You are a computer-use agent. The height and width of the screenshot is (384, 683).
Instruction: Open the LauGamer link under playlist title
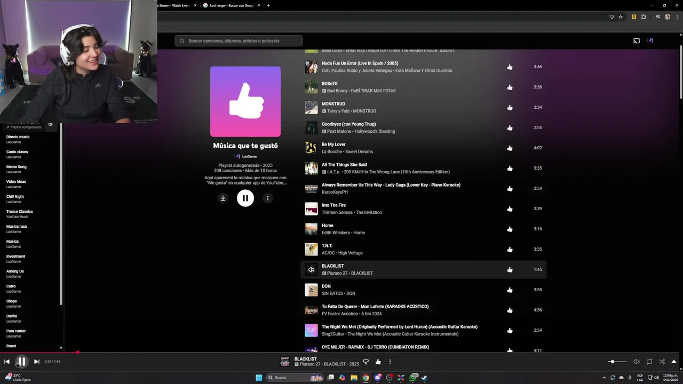click(249, 156)
